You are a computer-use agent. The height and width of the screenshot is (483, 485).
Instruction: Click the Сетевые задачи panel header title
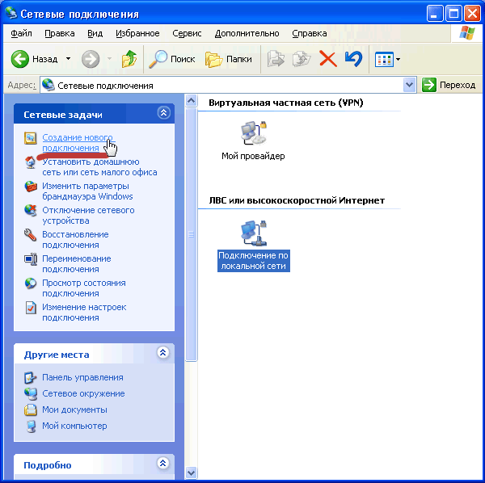tap(63, 115)
